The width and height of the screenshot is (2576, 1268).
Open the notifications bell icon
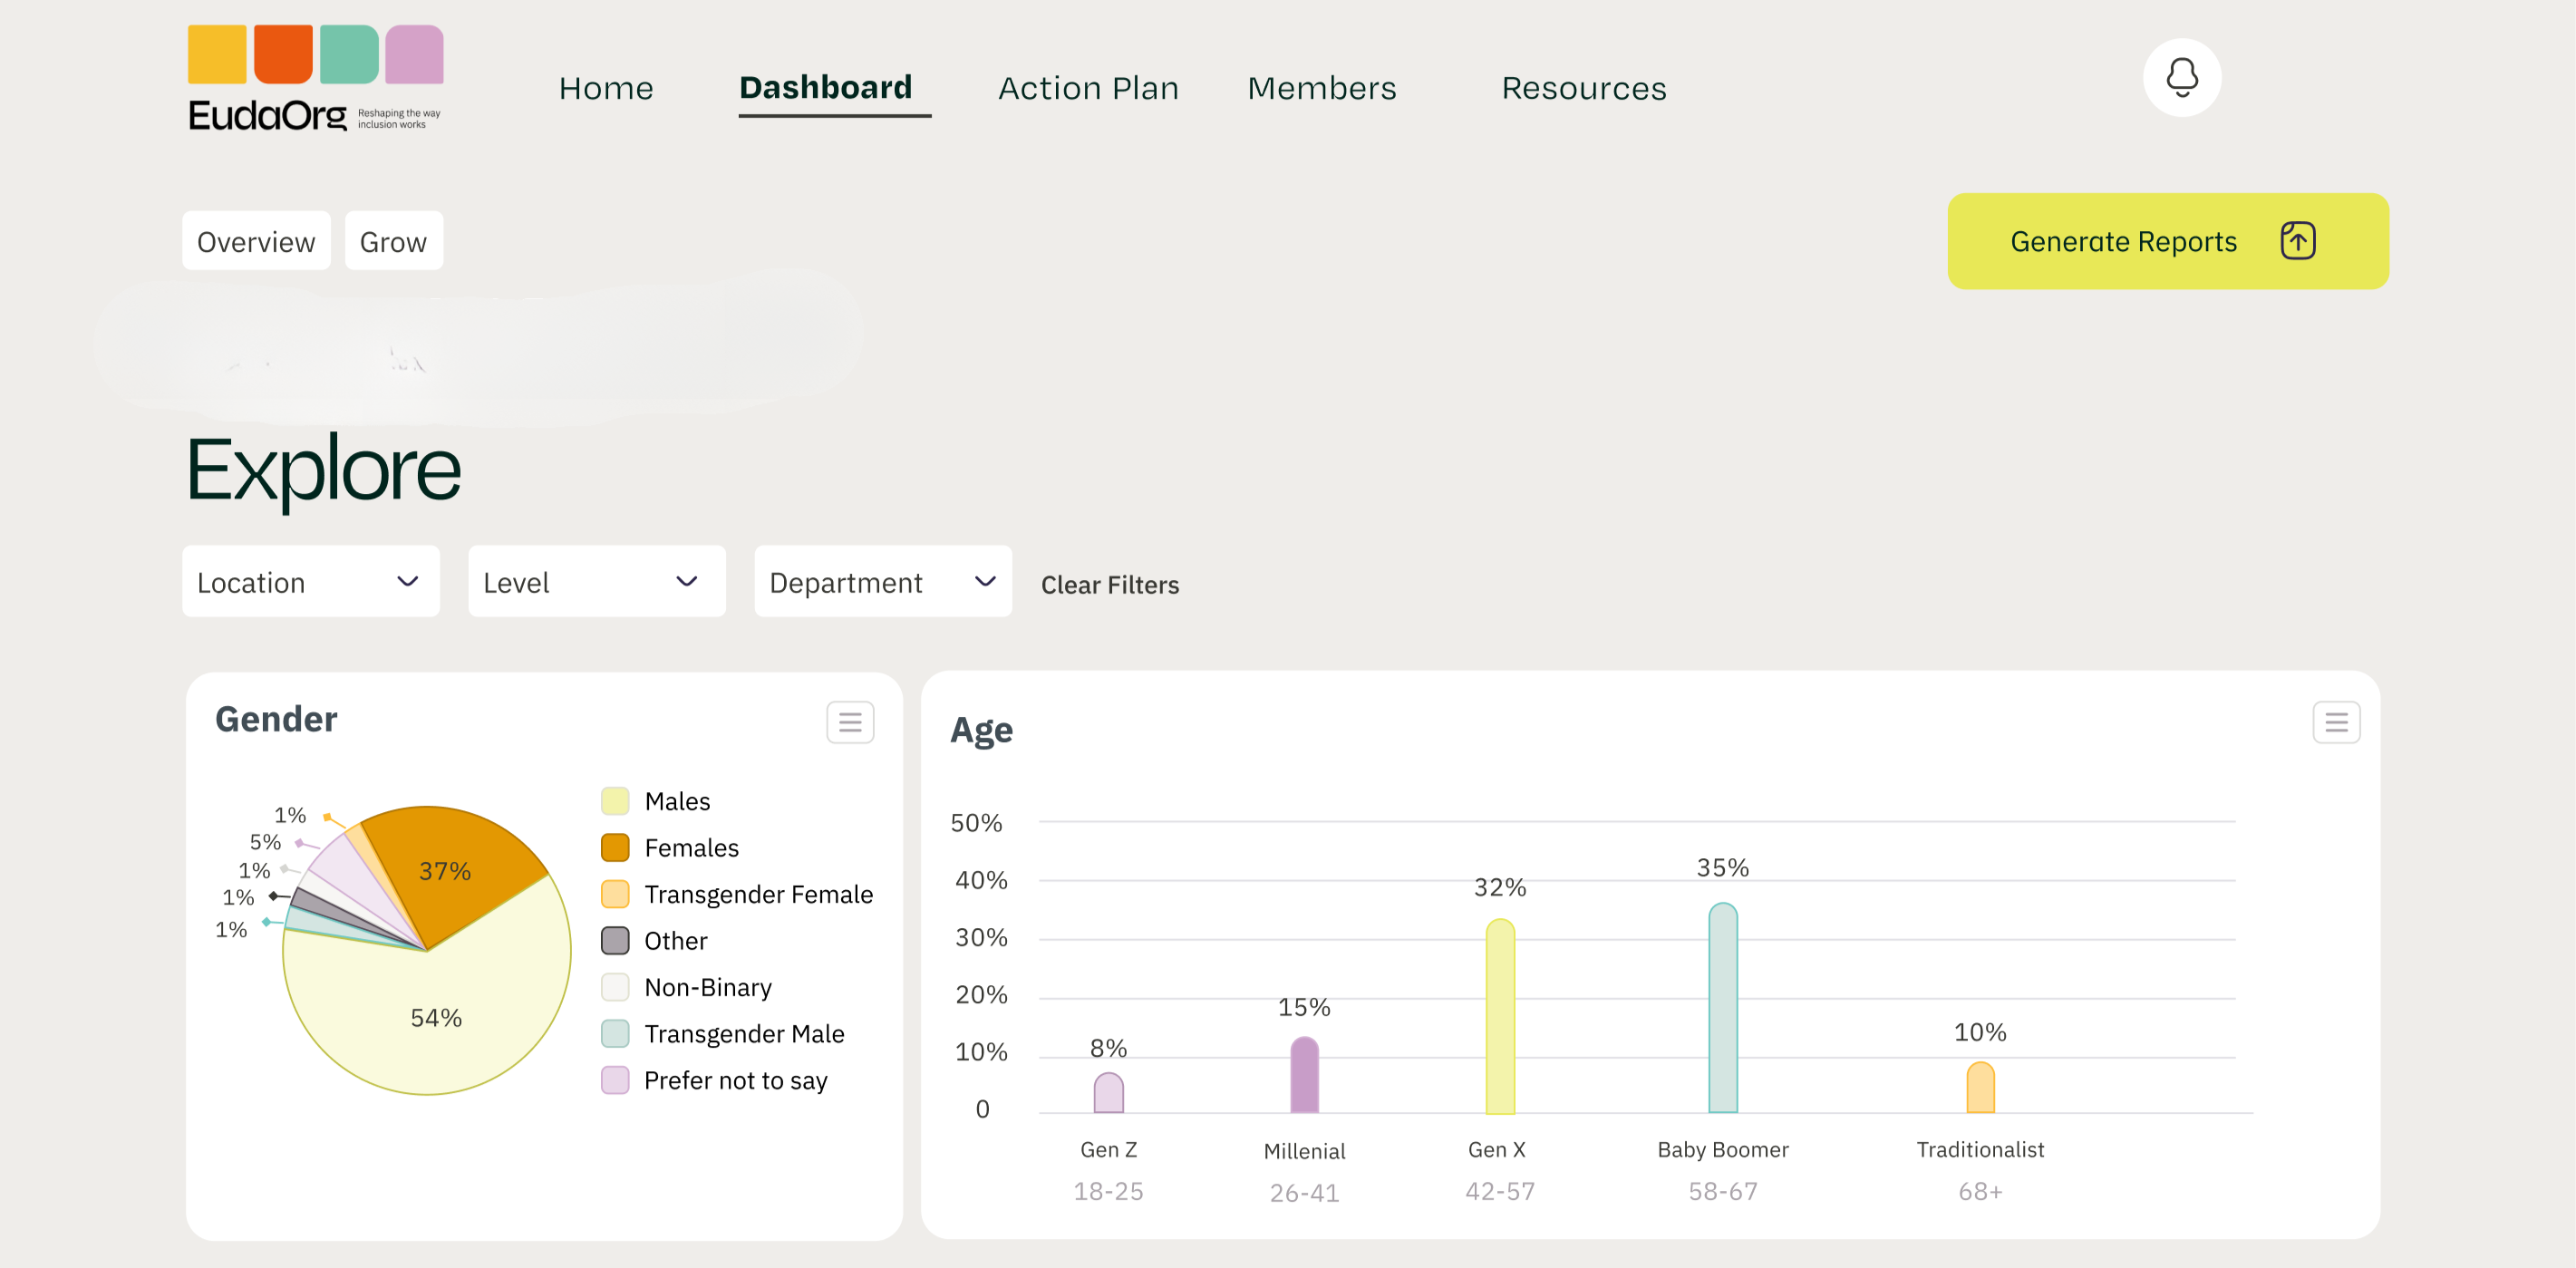click(x=2183, y=77)
